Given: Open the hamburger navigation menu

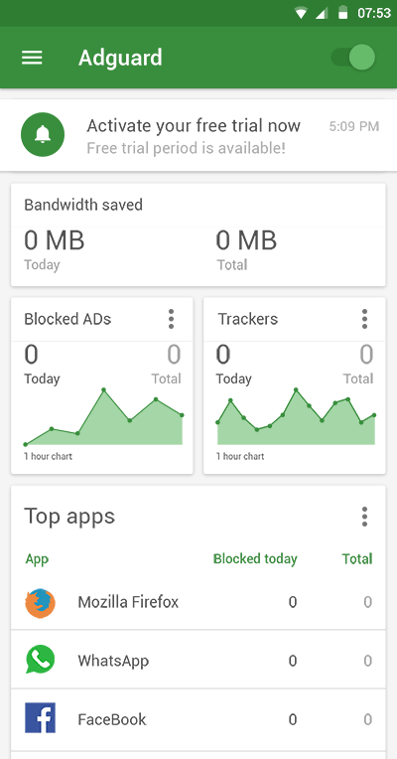Looking at the screenshot, I should point(32,58).
